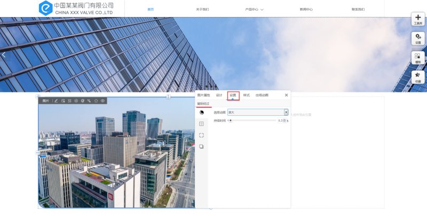
Task: Click the layered squares icon in side panel
Action: tap(202, 146)
